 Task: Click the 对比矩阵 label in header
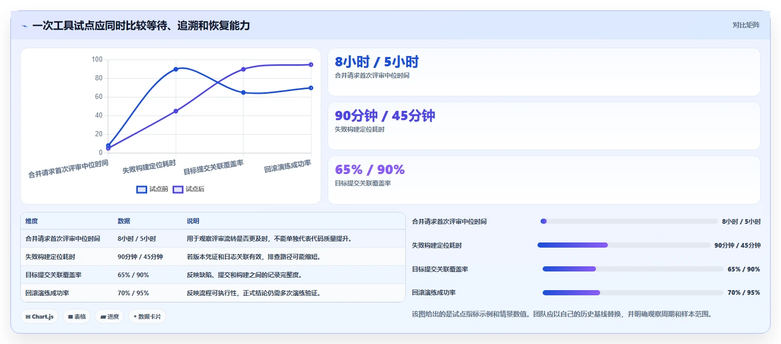(x=746, y=25)
